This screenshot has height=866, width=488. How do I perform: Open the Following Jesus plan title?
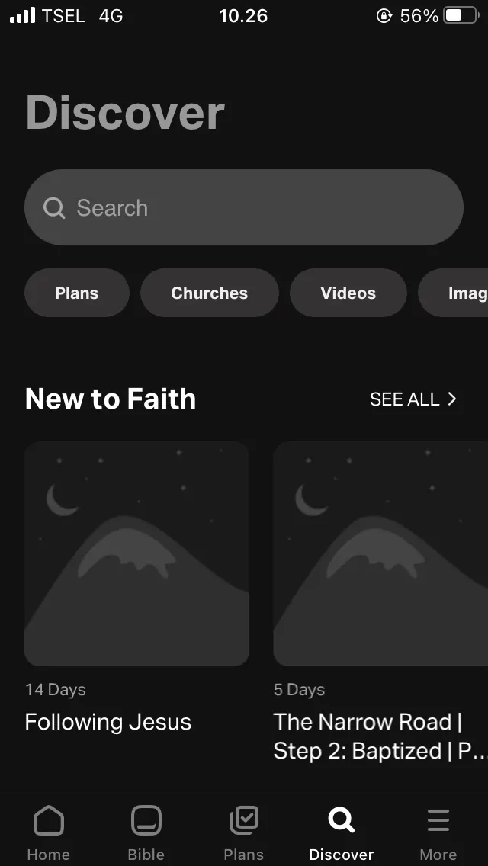[x=108, y=722]
